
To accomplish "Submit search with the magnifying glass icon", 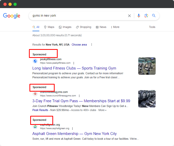I will click(x=154, y=16).
